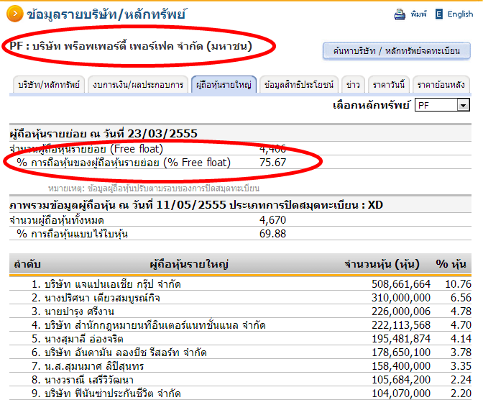Switch language via English link
Screen dimensions: 483x400
pyautogui.click(x=460, y=14)
